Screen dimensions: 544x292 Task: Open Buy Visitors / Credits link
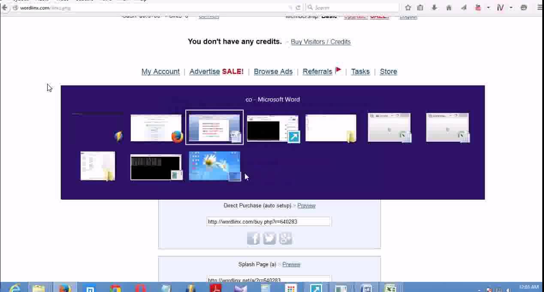coord(320,42)
